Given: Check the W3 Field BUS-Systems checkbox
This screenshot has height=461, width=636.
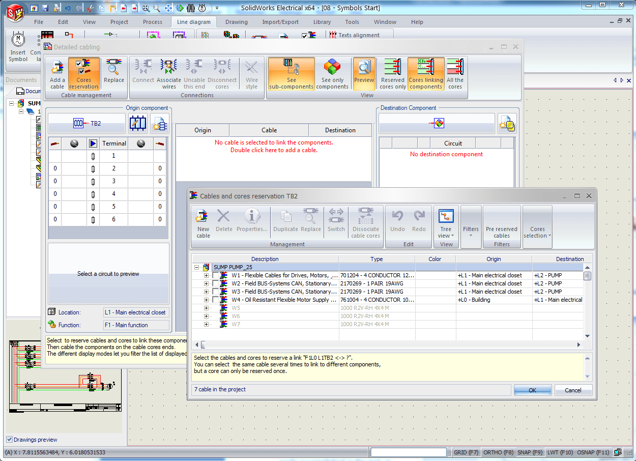Looking at the screenshot, I should click(216, 292).
